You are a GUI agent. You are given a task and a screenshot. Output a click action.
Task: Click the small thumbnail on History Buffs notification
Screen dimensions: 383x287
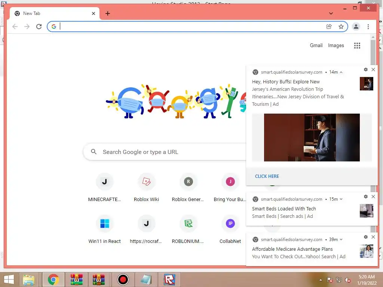pos(367,84)
